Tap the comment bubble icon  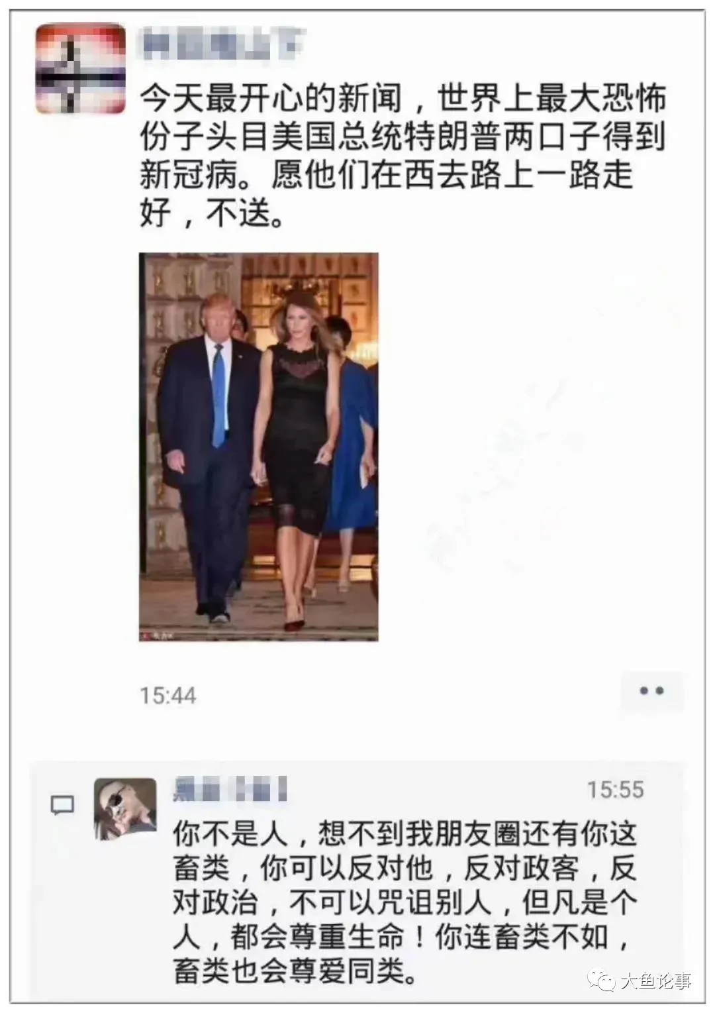point(63,805)
